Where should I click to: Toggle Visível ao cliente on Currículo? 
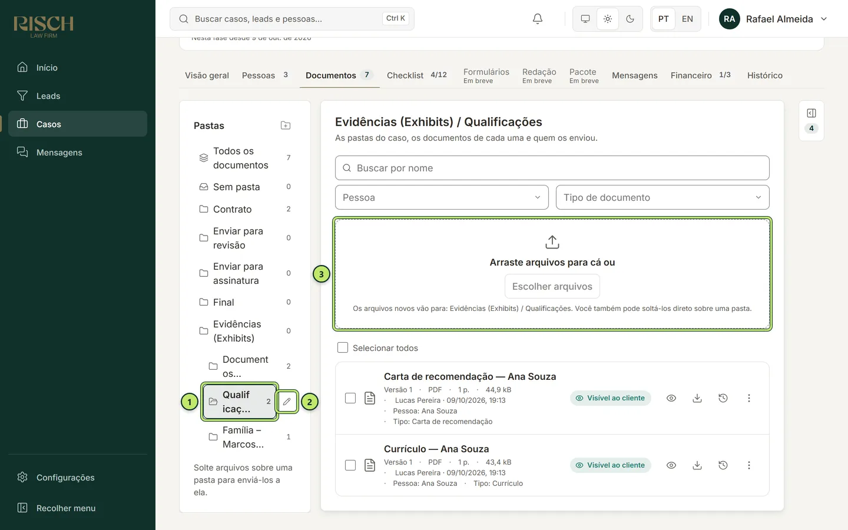(610, 465)
